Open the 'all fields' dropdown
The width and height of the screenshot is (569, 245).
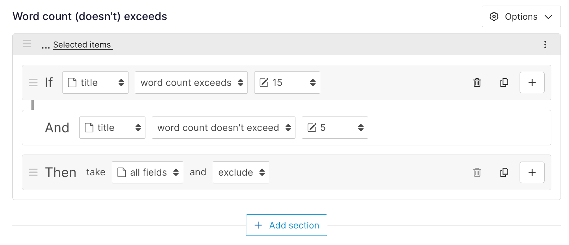(x=147, y=172)
